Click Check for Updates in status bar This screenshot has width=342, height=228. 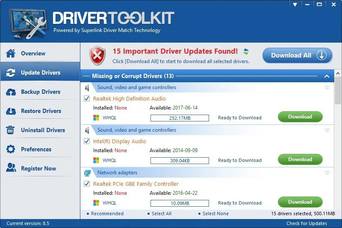[x=307, y=223]
